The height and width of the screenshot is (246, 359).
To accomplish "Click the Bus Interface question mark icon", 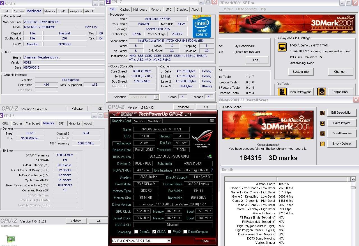I will pyautogui.click(x=212, y=170).
